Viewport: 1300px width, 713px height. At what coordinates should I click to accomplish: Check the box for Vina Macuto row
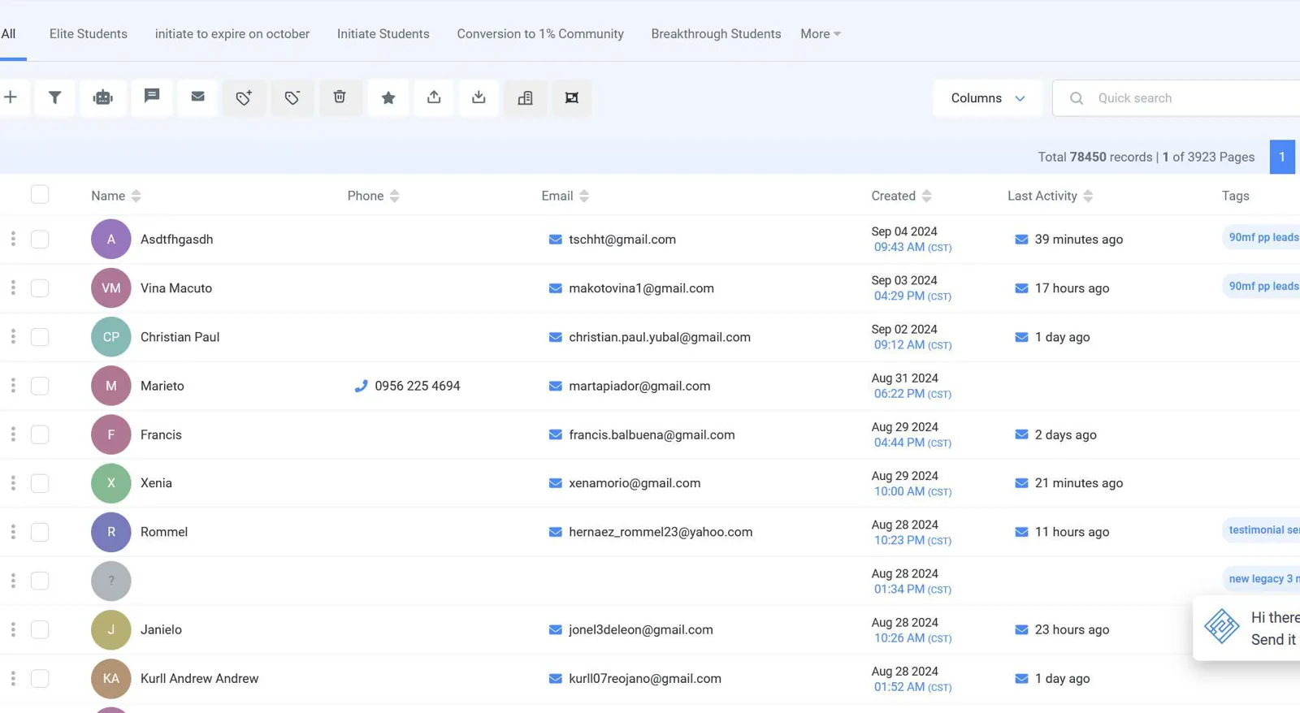coord(40,287)
